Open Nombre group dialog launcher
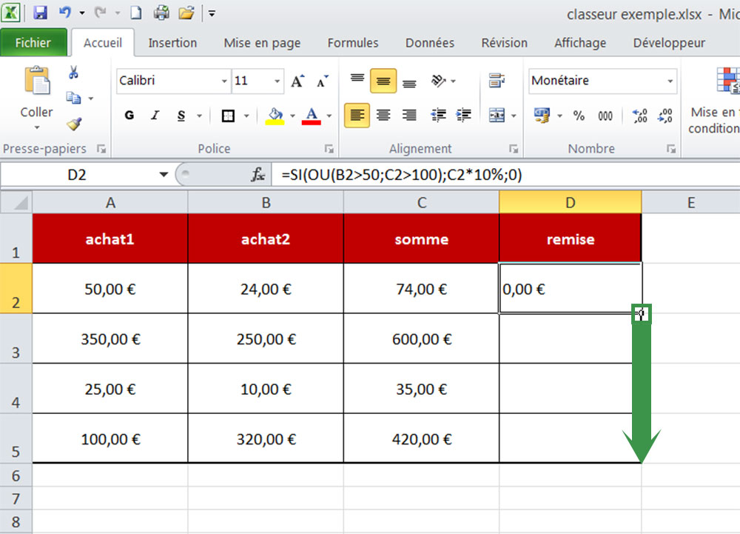 [x=670, y=149]
